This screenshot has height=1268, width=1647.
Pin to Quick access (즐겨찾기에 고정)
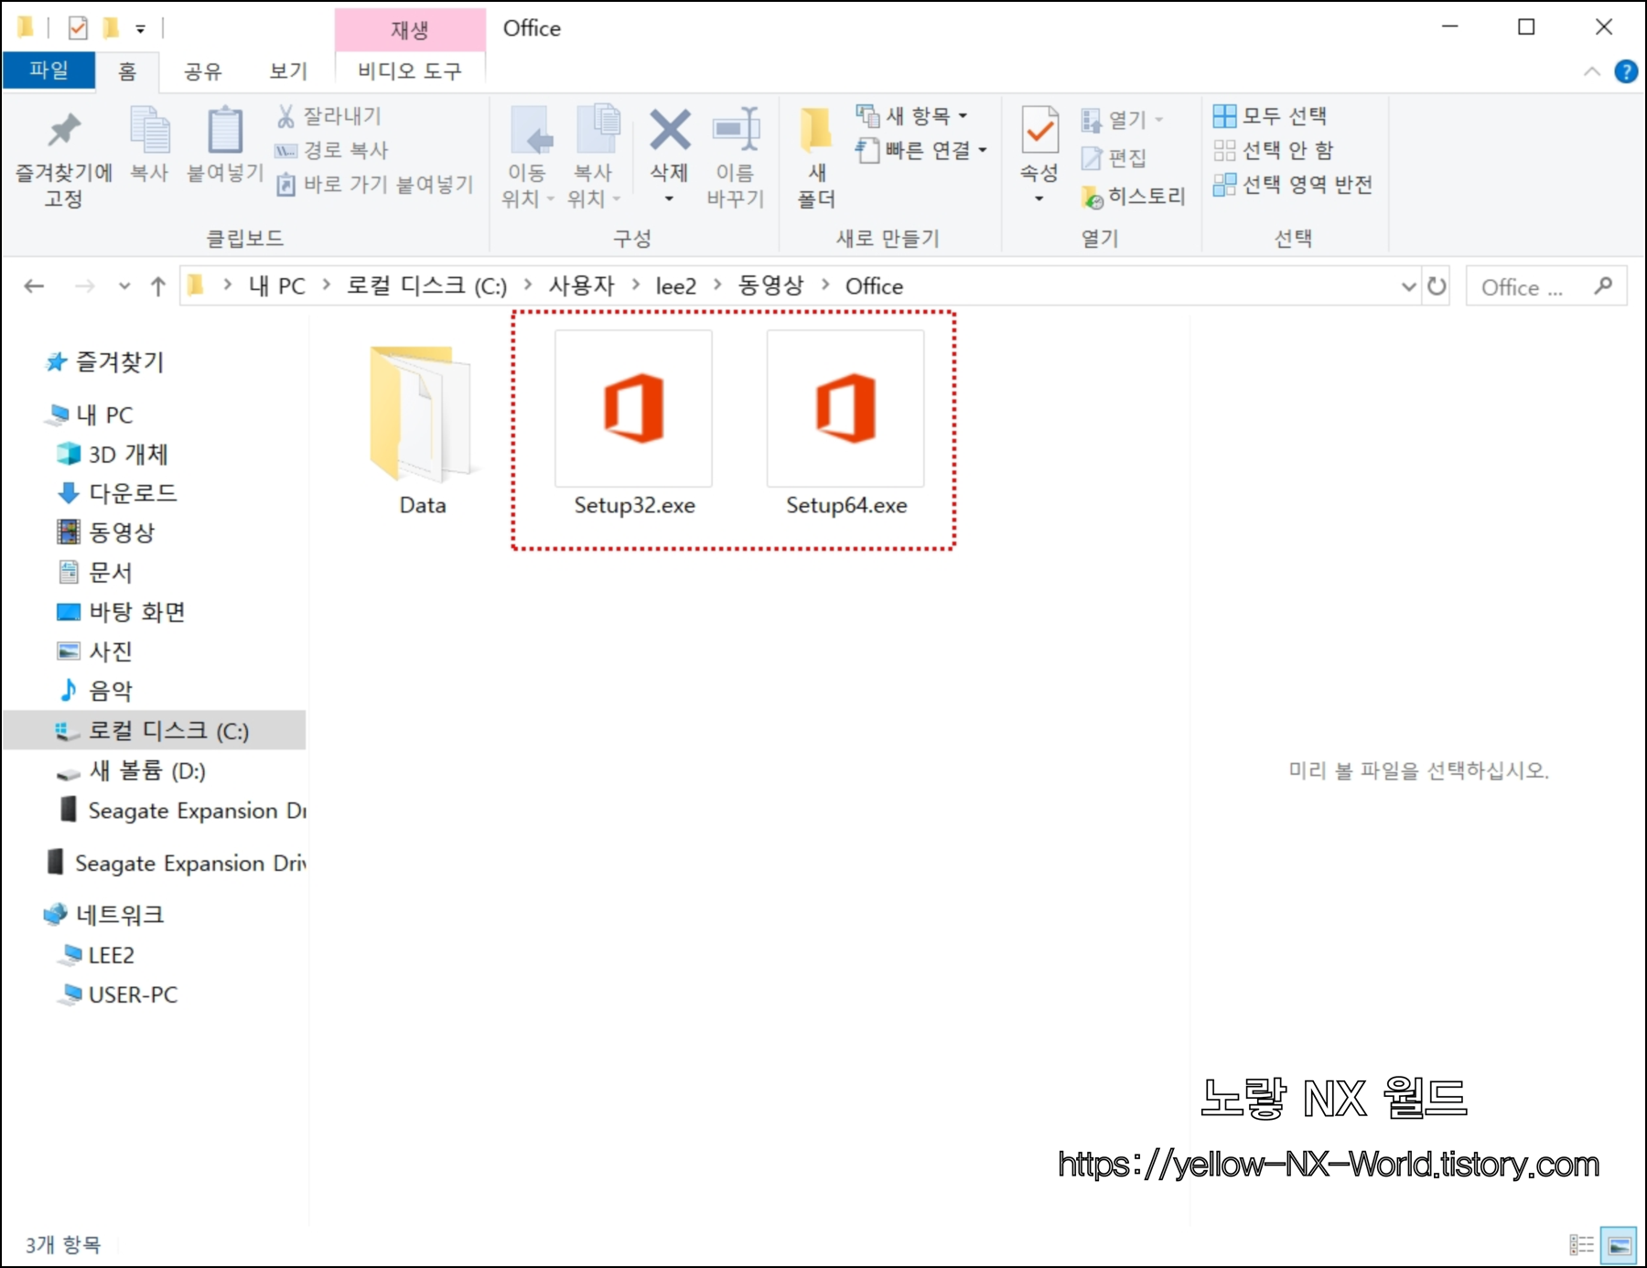click(x=64, y=159)
